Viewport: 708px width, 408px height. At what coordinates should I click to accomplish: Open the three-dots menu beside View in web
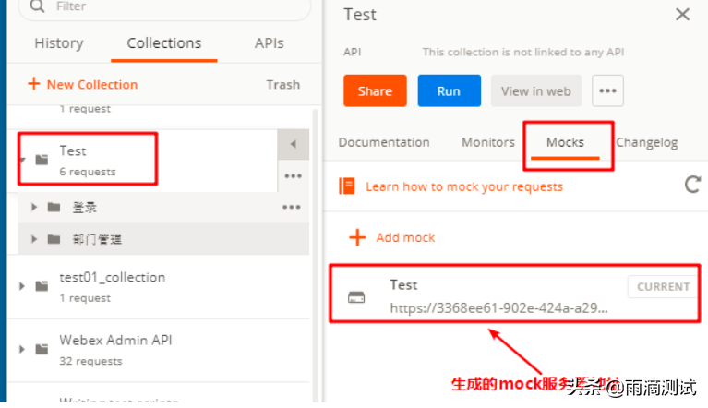click(607, 91)
